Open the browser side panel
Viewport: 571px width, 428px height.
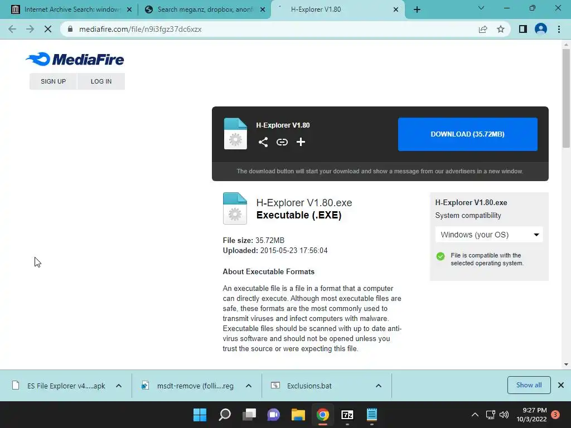(x=523, y=29)
